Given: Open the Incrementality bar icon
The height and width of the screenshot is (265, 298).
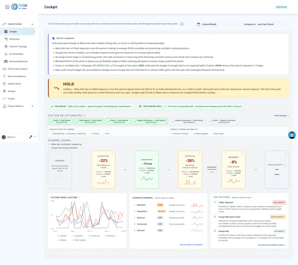Looking at the screenshot, I should tap(6, 54).
